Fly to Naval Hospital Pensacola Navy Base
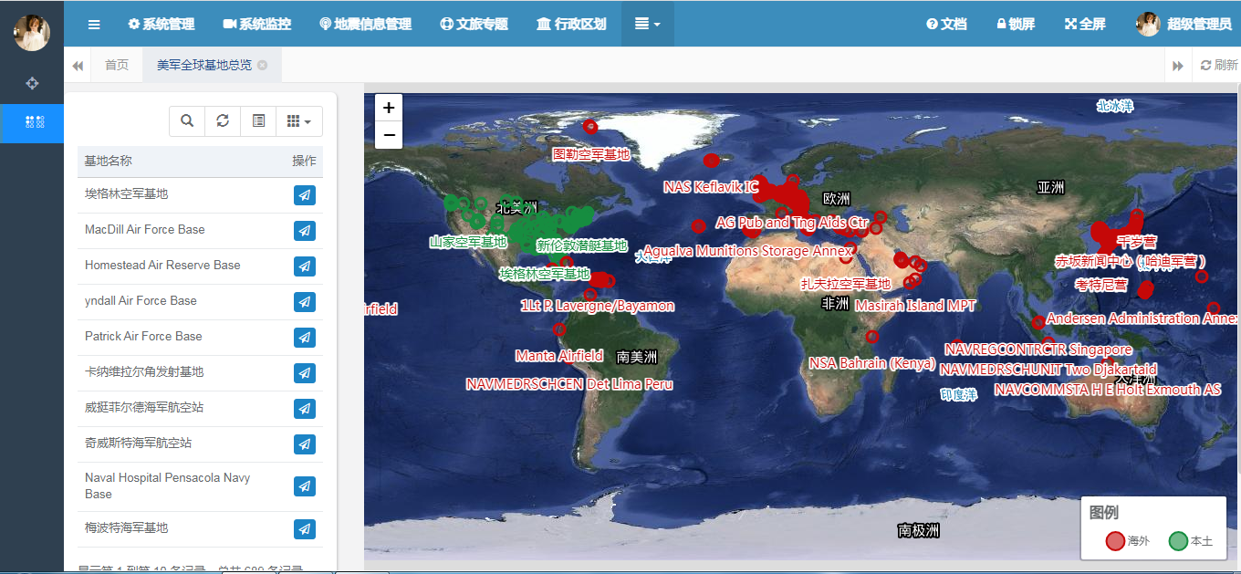The width and height of the screenshot is (1241, 574). tap(305, 486)
